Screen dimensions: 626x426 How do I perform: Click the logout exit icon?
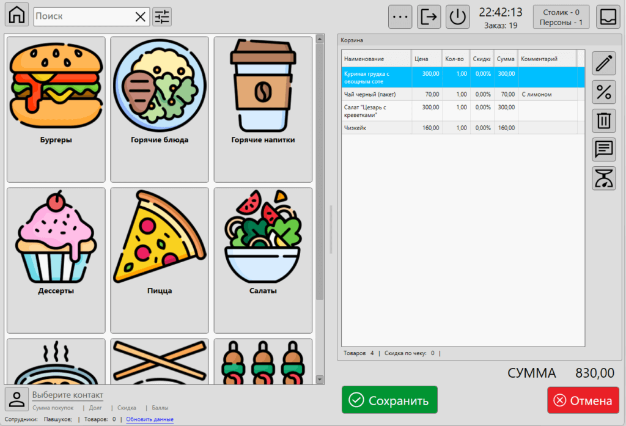click(x=429, y=17)
